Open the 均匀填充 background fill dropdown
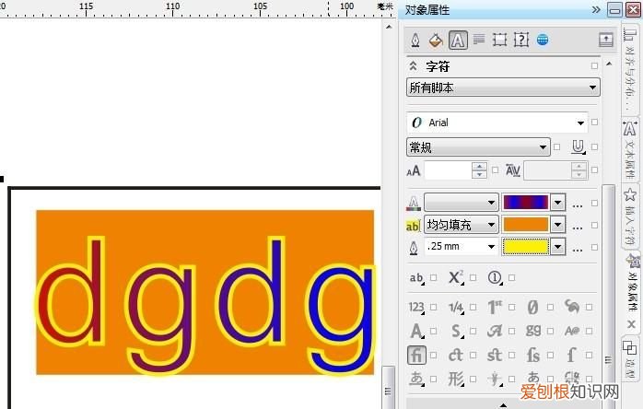643x409 pixels. (462, 225)
